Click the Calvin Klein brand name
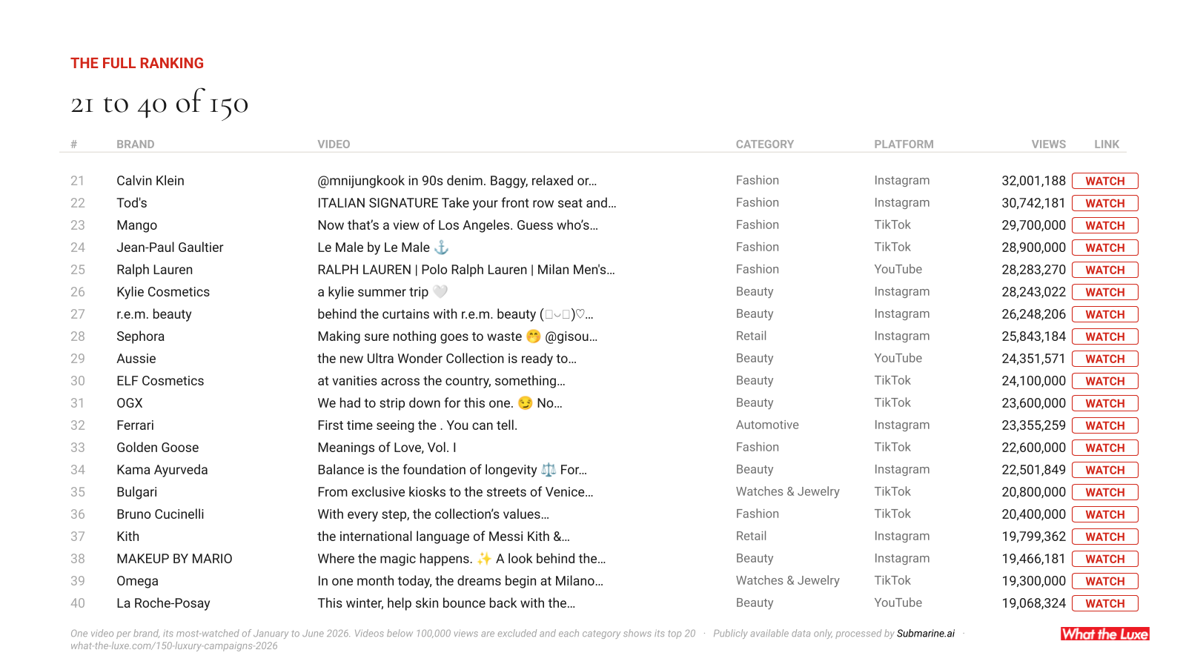 pos(150,181)
